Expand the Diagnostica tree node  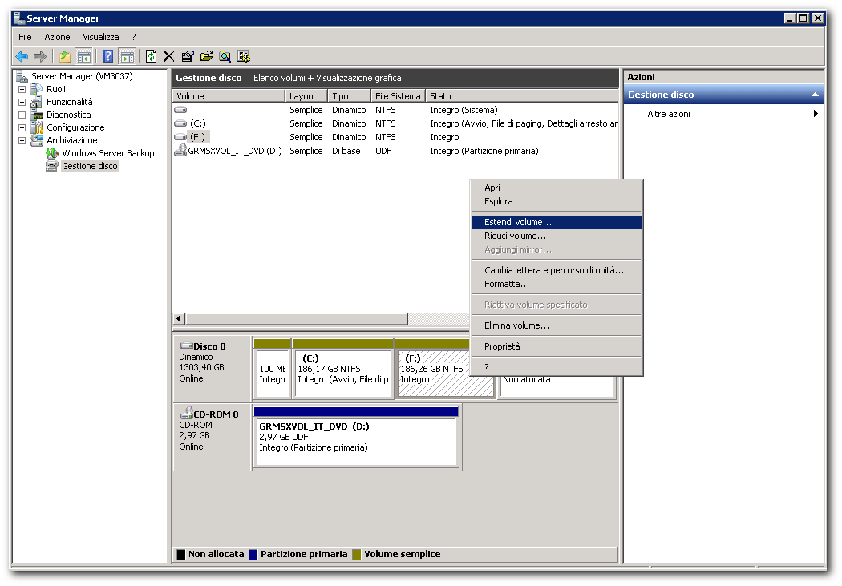coord(22,115)
